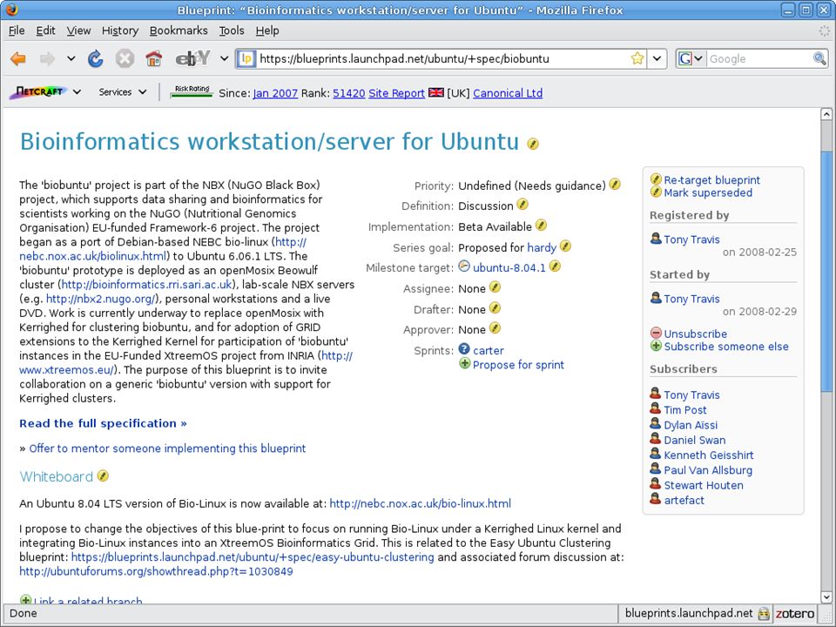Open the ubuntuforums showthread link
Screen dimensions: 836x627
(x=156, y=571)
